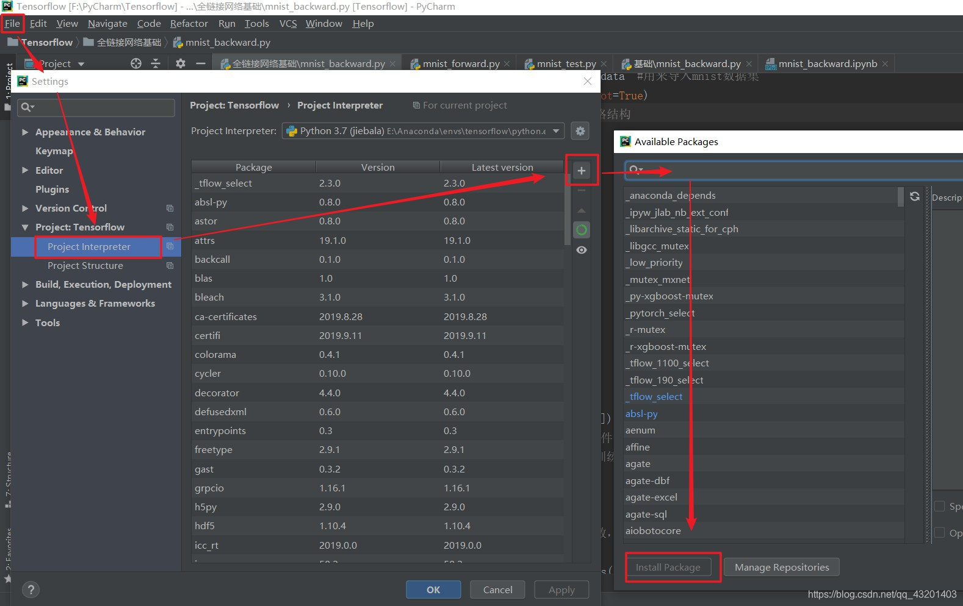Hide the project tool window
This screenshot has width=963, height=606.
(200, 63)
